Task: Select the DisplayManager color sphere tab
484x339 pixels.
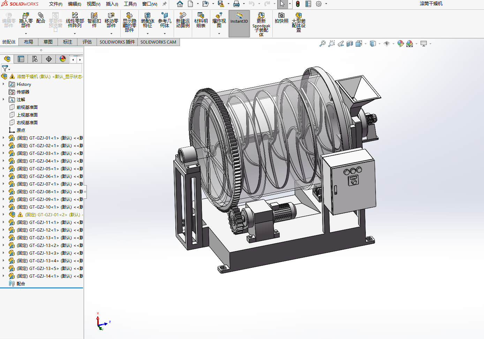Action: 63,59
